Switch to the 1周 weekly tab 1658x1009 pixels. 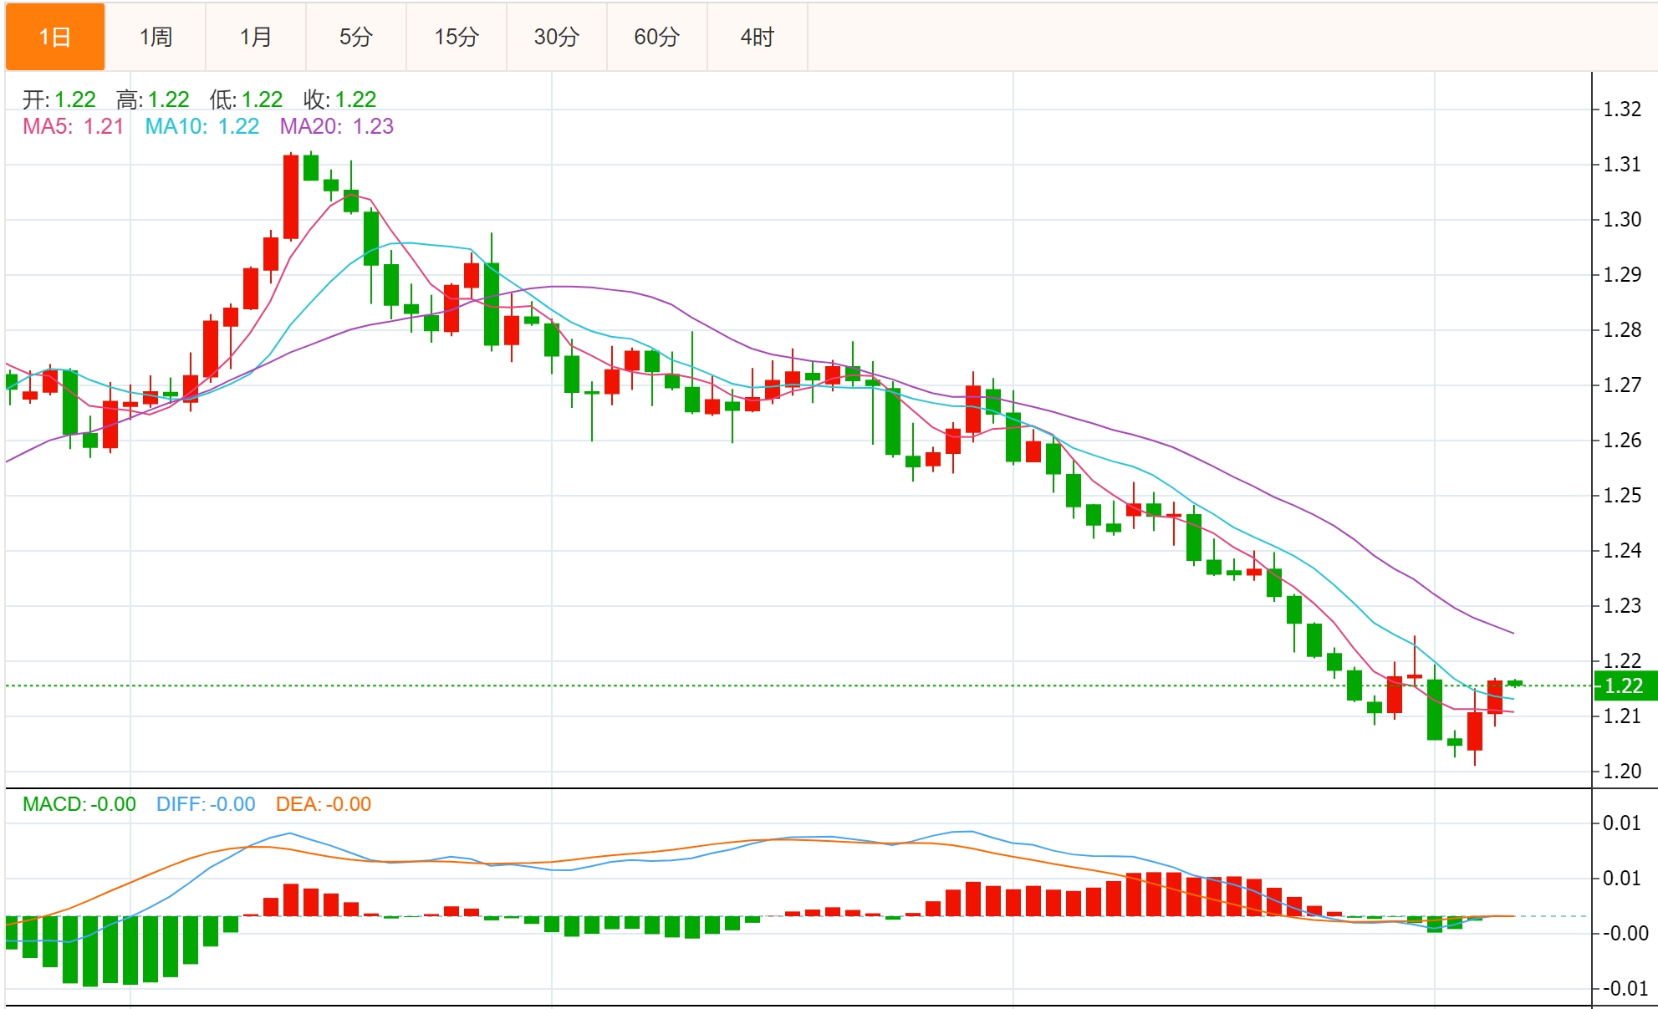tap(156, 37)
